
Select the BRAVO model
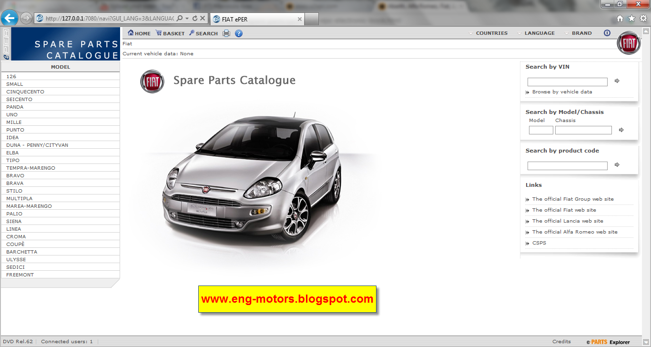[x=60, y=175]
